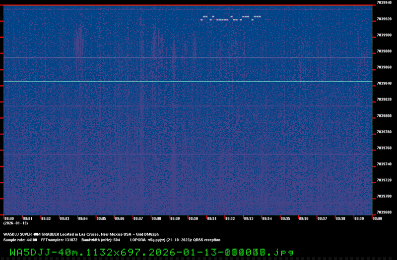Click the fainter horizontal line near 7039870
Viewport: 397px width, 260px height.
188,58
